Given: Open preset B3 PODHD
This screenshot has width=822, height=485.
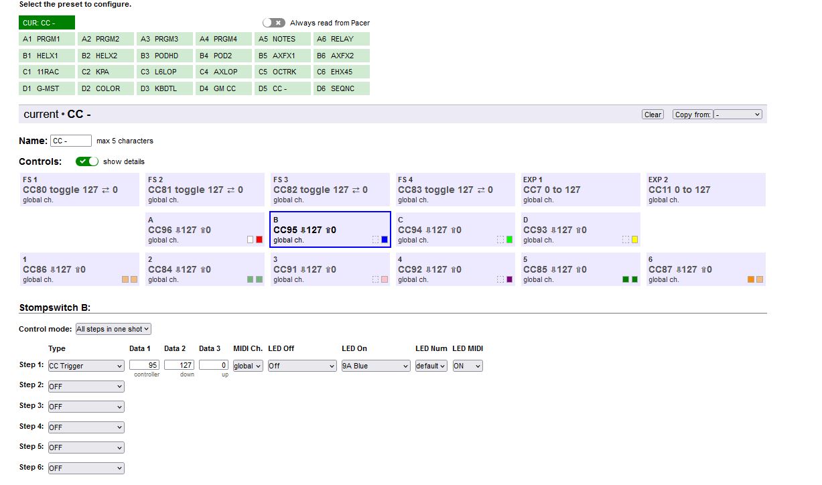Looking at the screenshot, I should point(165,56).
